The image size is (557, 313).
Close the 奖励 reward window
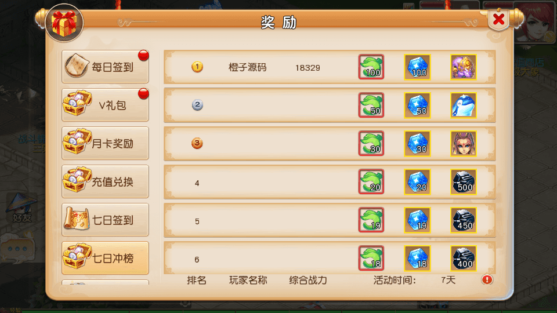tap(499, 19)
